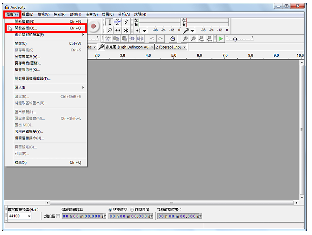Choose Exit (X) Ctrl+Q menu item
312x235 pixels.
pyautogui.click(x=46, y=162)
